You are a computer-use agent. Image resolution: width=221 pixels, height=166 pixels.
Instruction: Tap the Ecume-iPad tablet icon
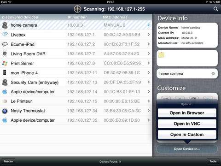click(5, 44)
